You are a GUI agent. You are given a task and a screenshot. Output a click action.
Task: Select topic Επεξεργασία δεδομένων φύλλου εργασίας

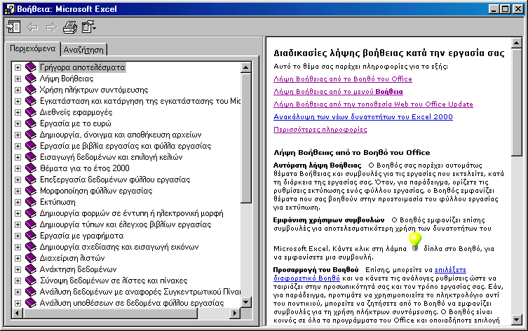pyautogui.click(x=115, y=180)
